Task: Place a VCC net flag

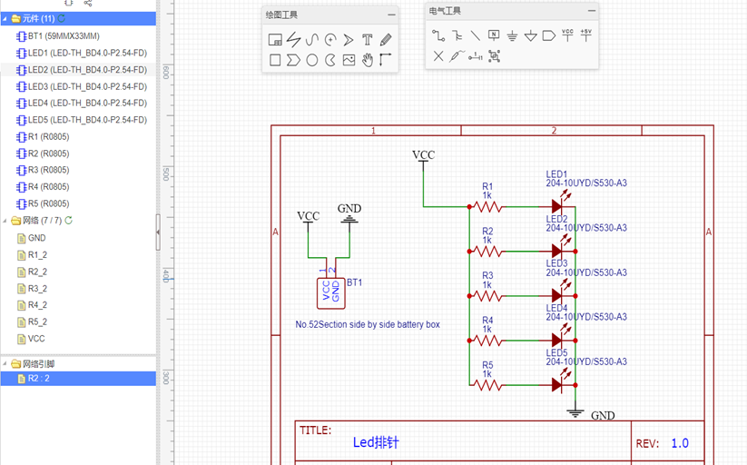Action: 567,35
